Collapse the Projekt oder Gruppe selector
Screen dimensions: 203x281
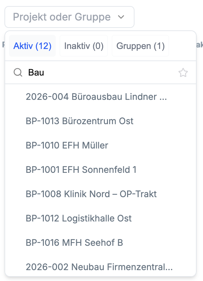pos(69,17)
